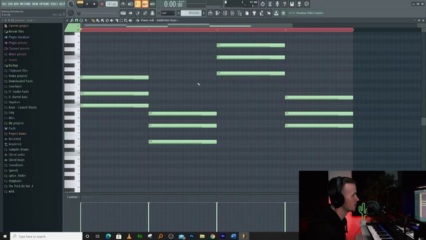426x240 pixels.
Task: Click the multilink to controllers icon
Action: pyautogui.click(x=145, y=13)
